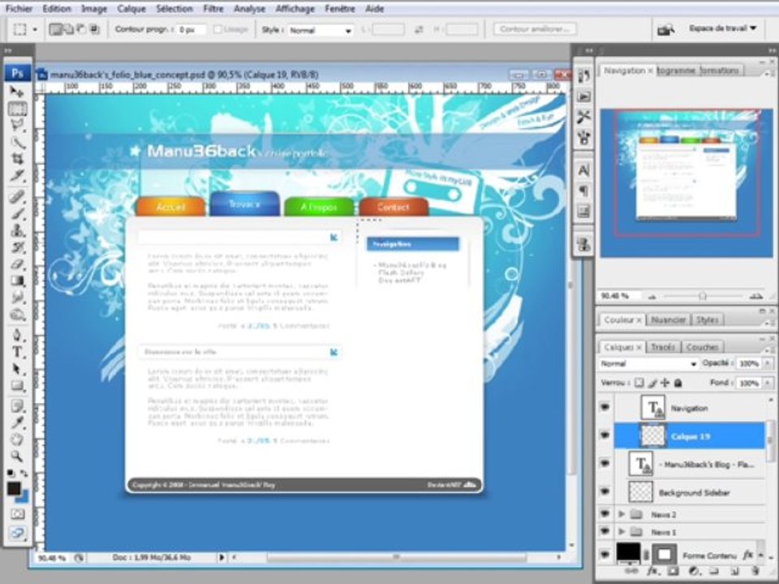The height and width of the screenshot is (584, 779).
Task: Delete layer with the trash button
Action: [755, 571]
